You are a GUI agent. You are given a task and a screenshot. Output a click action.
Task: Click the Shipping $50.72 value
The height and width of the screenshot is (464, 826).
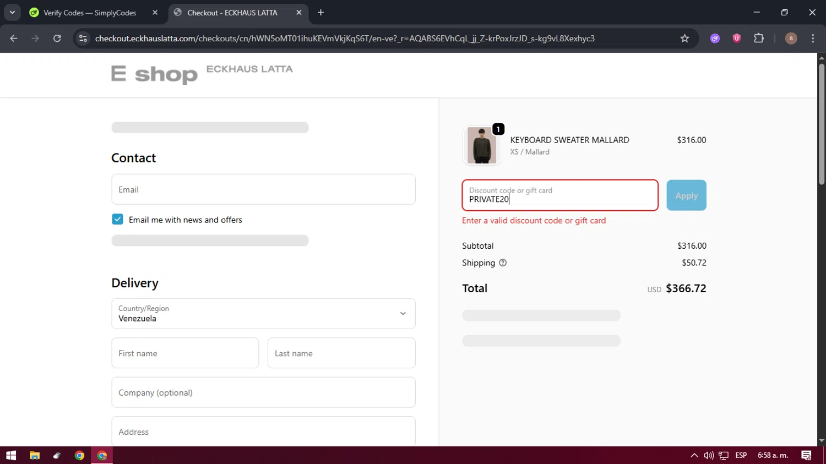(694, 263)
